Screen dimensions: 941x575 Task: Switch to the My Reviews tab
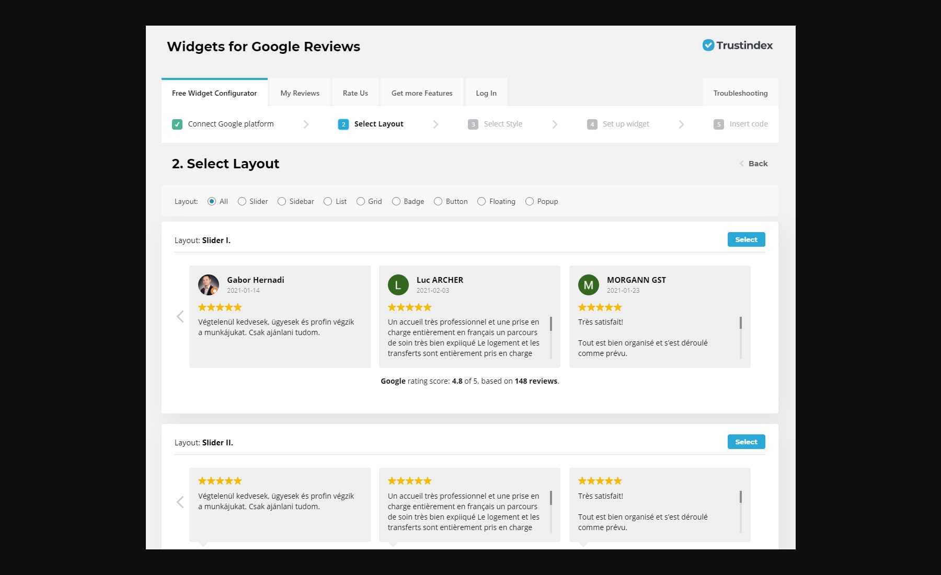coord(300,93)
